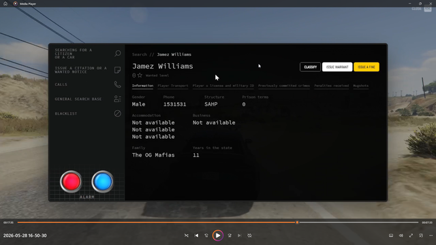This screenshot has width=436, height=245.
Task: Toggle shuffle in the media player
Action: [186, 235]
